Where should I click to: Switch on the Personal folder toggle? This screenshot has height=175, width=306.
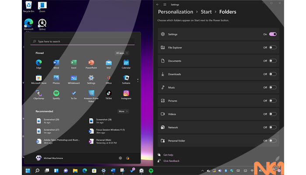(273, 140)
